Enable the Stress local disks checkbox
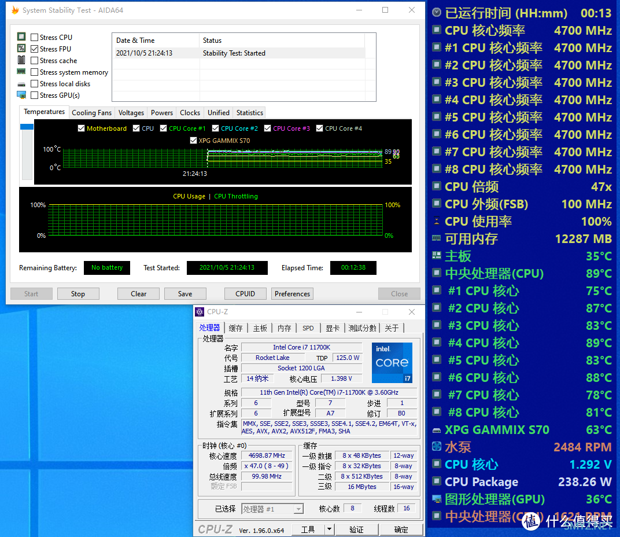 pos(34,83)
